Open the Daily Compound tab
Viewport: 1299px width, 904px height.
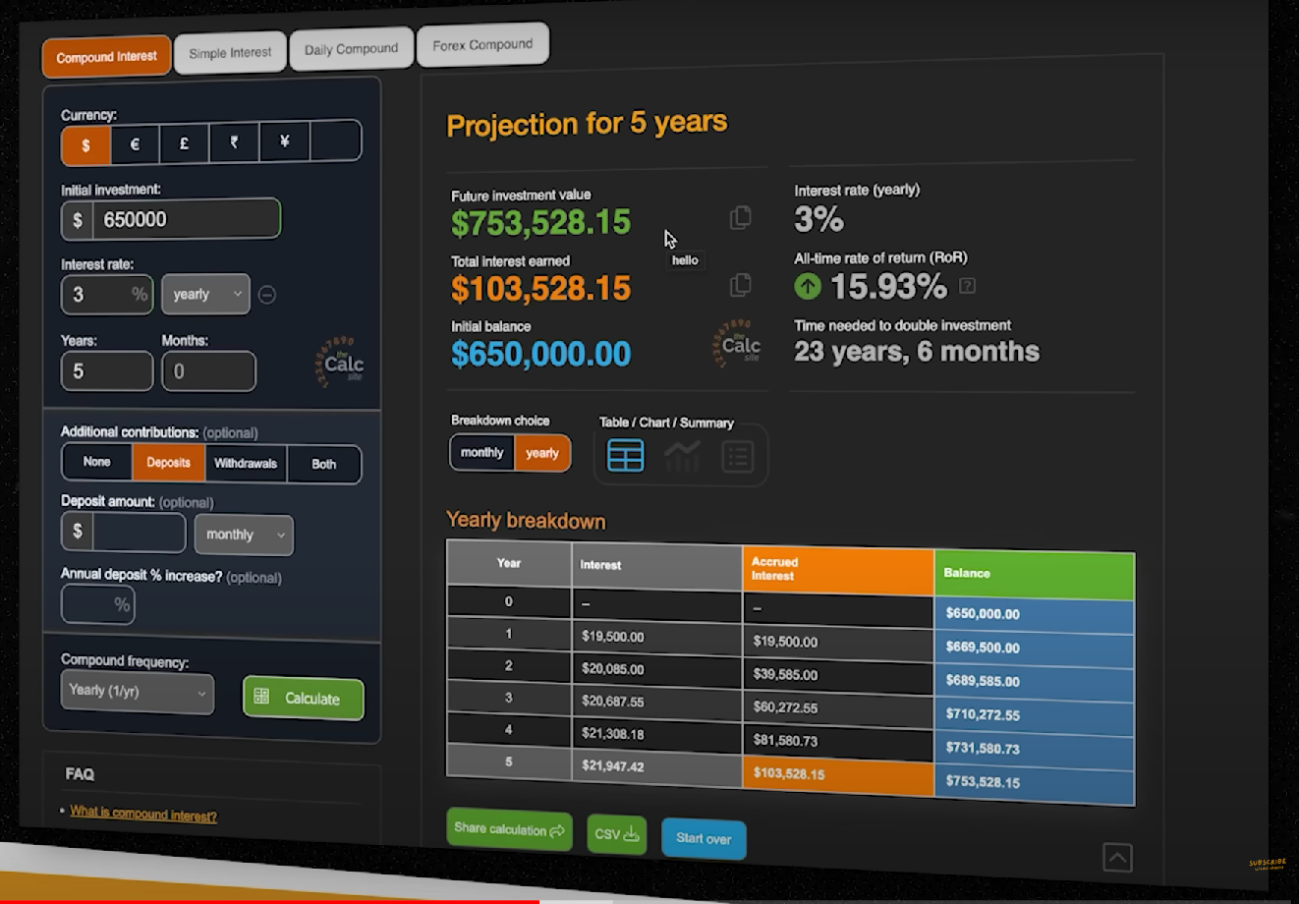351,49
